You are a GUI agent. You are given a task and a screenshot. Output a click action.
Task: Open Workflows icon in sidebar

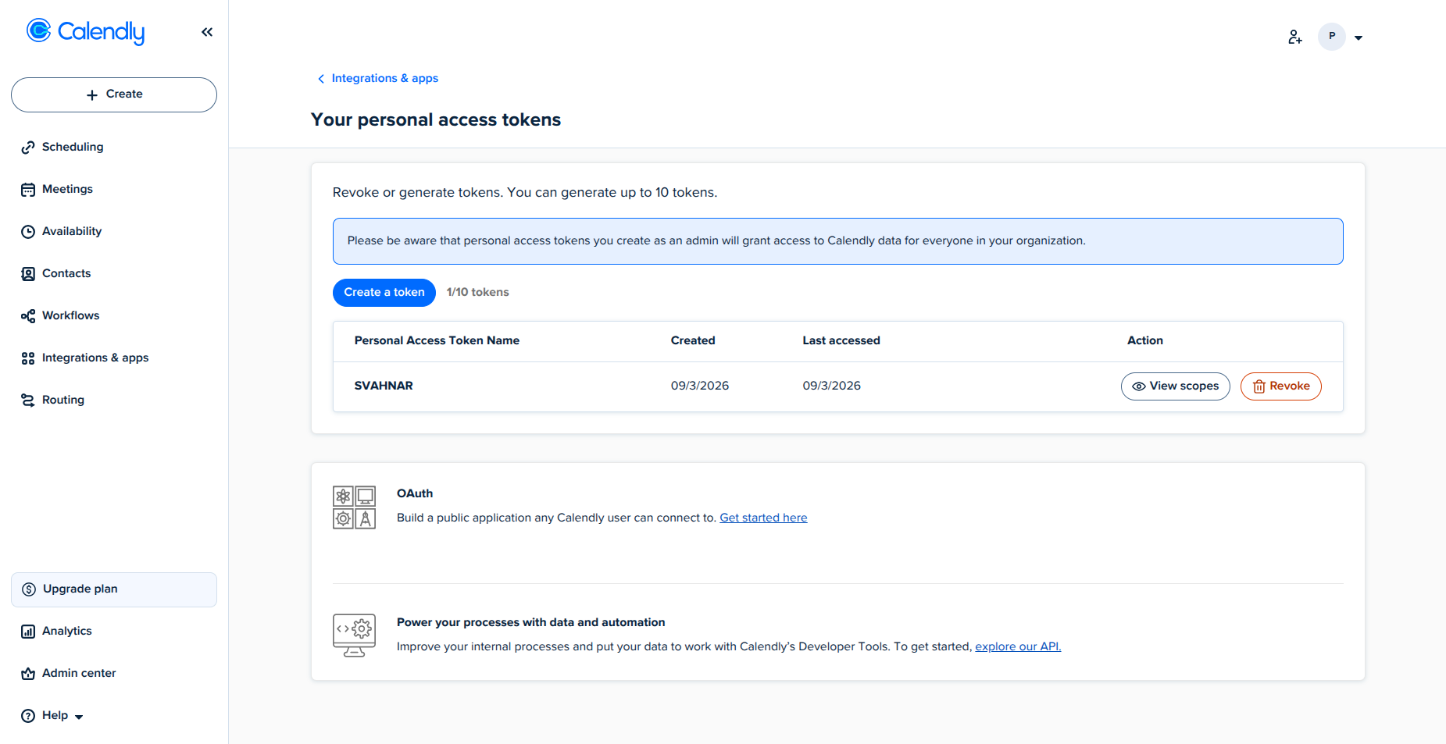(x=28, y=315)
